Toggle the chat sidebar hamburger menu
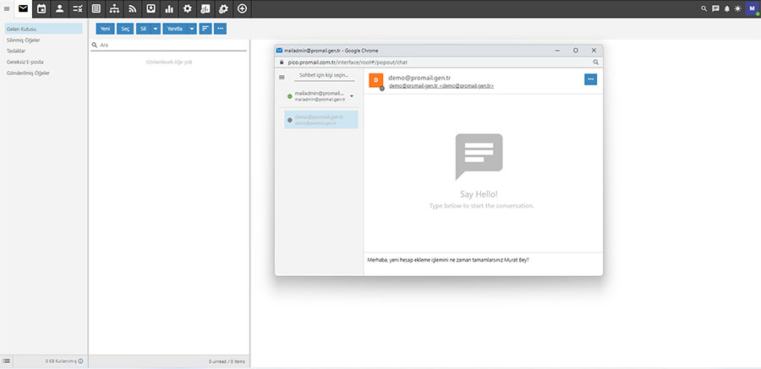Viewport: 761px width, 369px height. 282,76
